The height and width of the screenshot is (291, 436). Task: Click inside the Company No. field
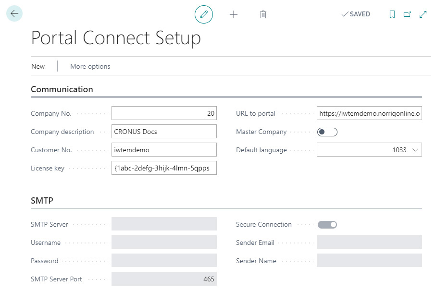click(x=163, y=113)
